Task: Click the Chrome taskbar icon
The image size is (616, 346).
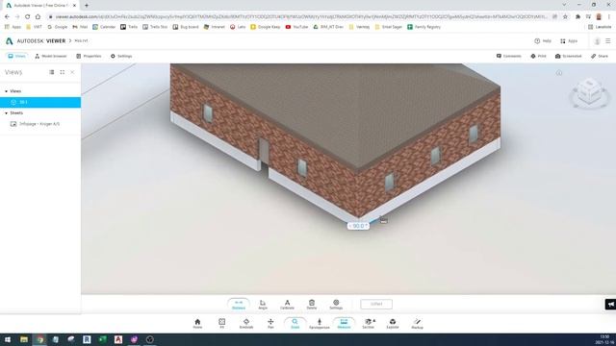Action: 39,339
